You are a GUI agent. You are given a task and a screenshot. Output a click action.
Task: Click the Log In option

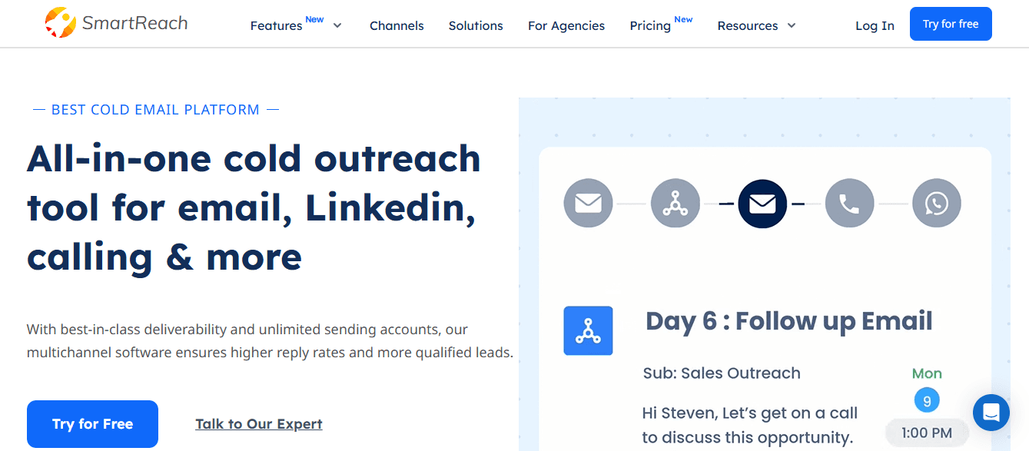pos(875,25)
